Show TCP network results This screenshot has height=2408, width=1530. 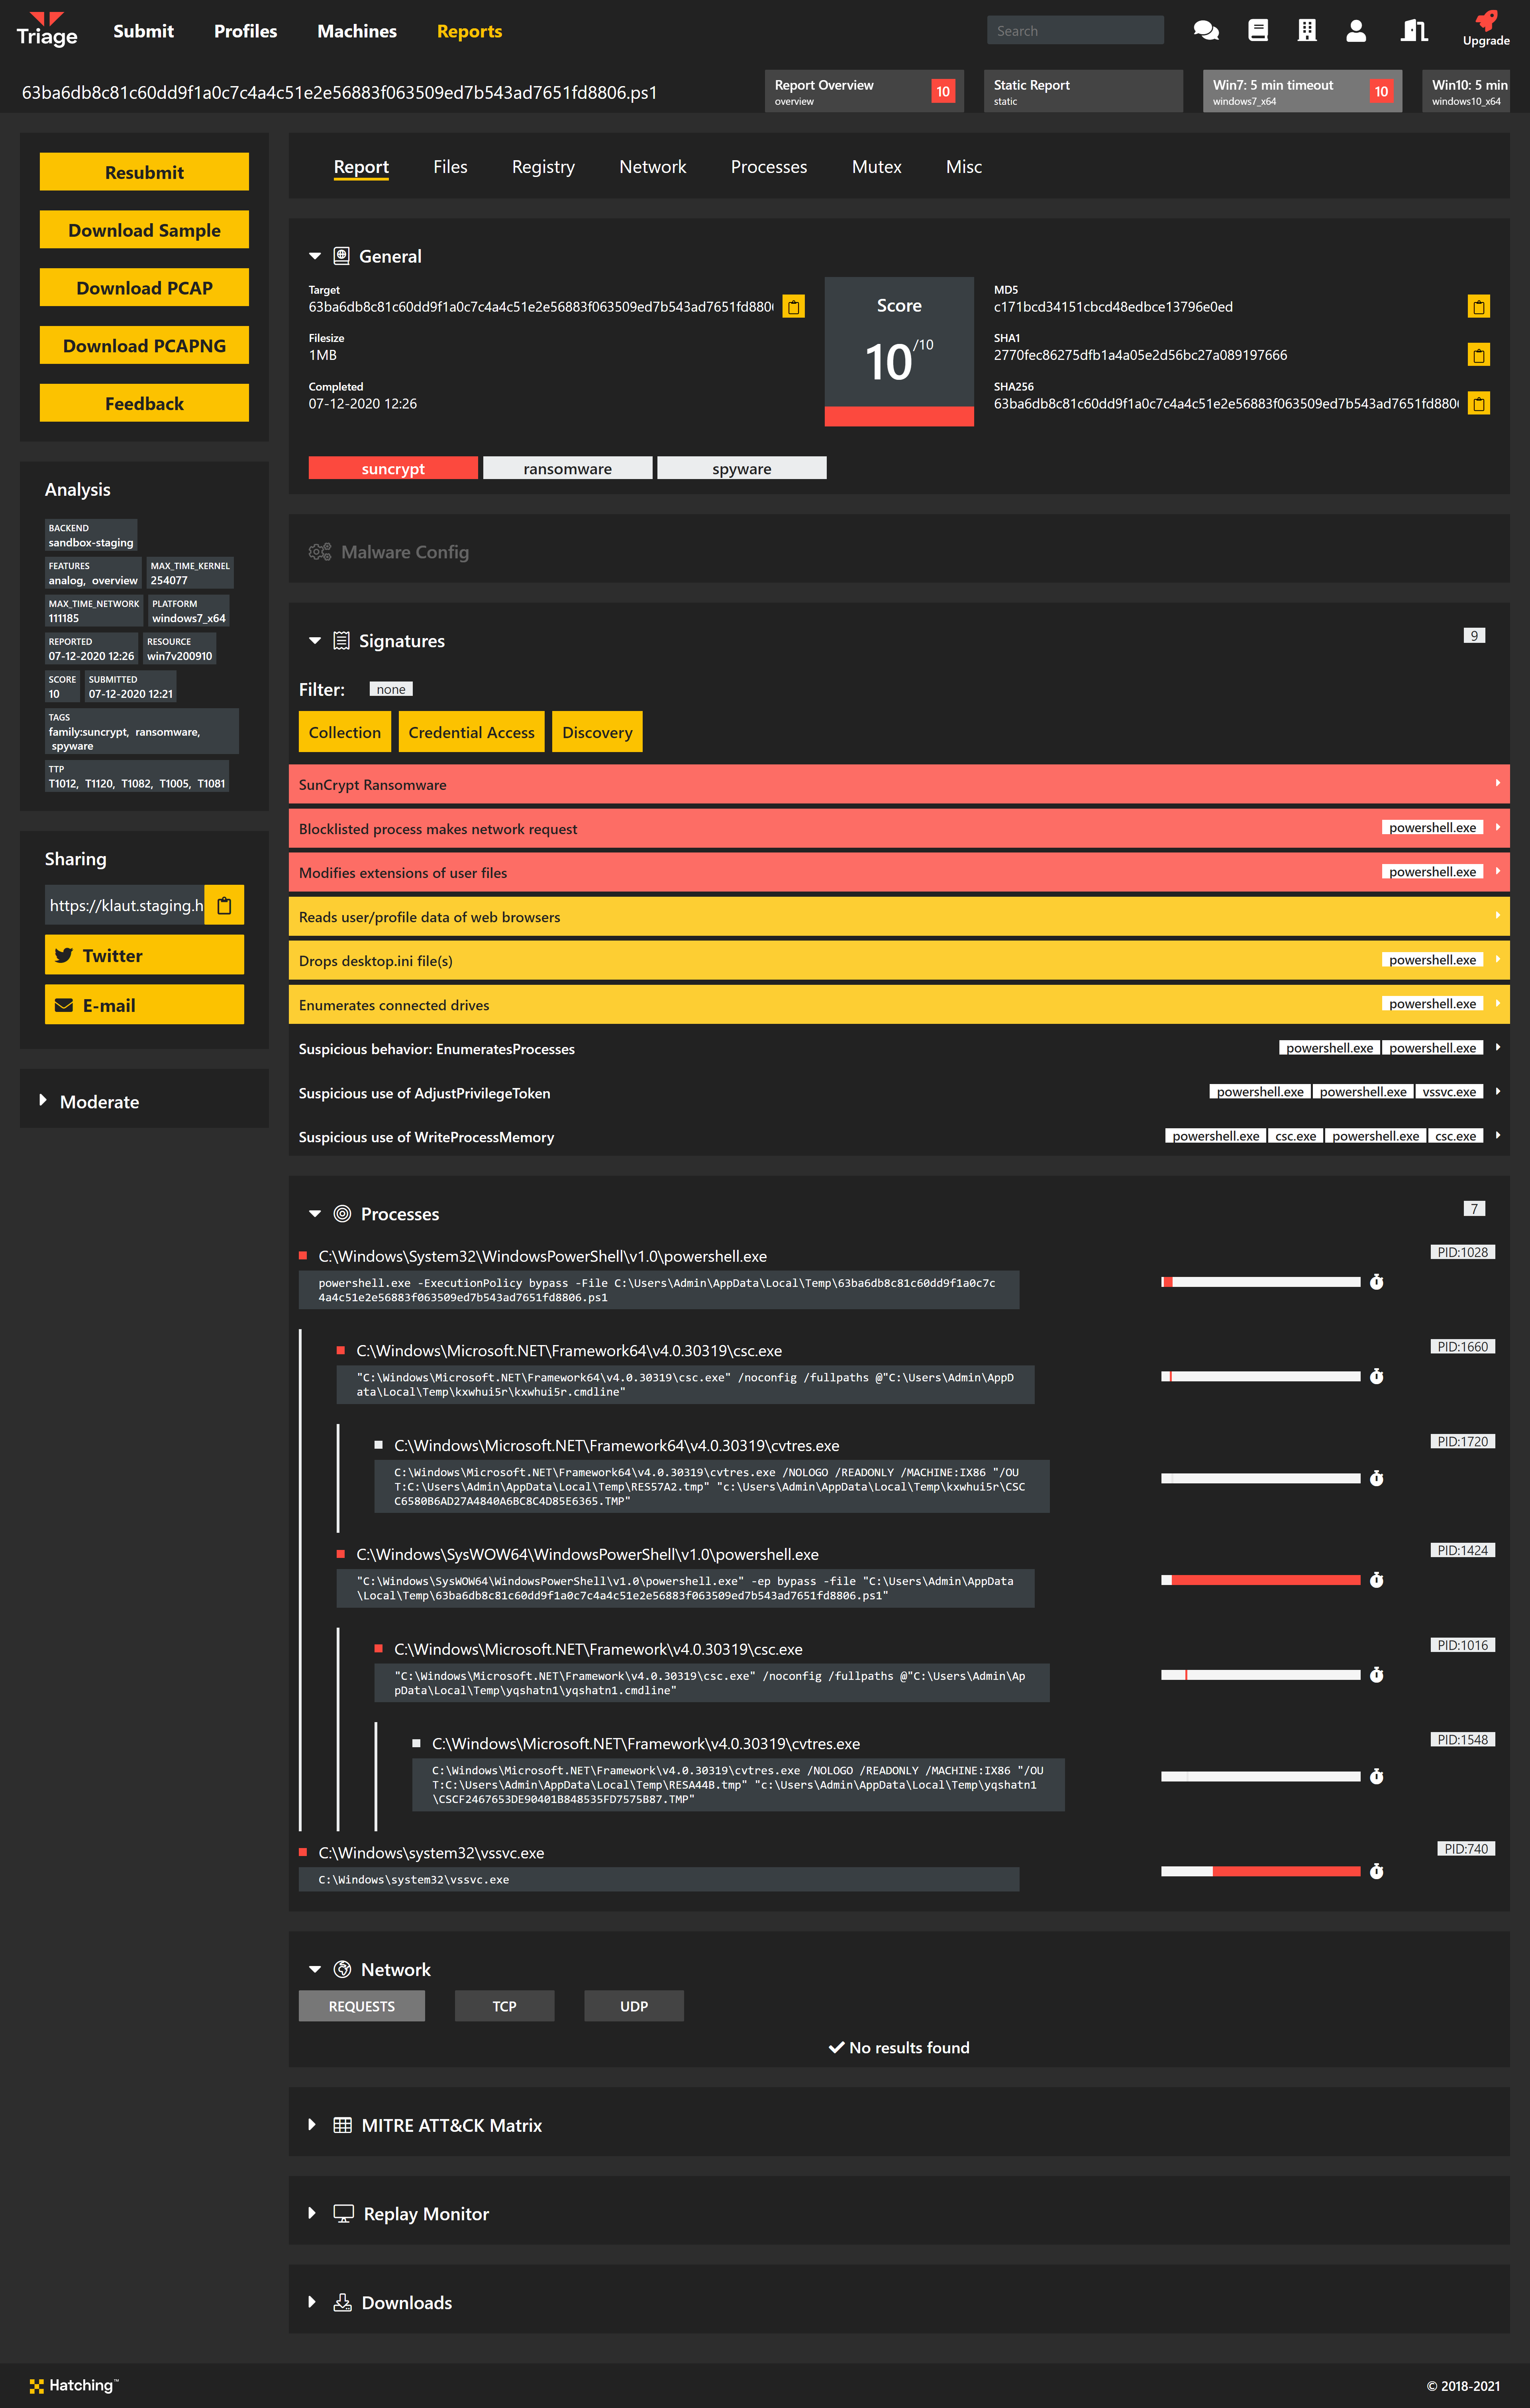coord(504,2006)
